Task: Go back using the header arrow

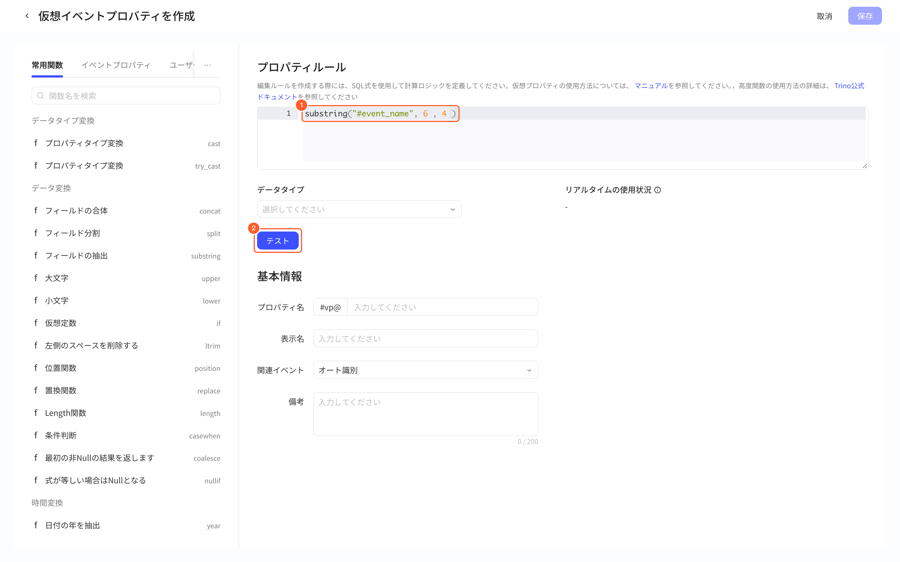Action: (27, 16)
